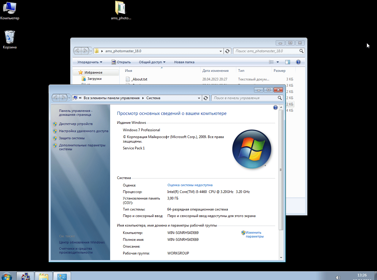Viewport: 377px width, 280px height.
Task: Click the ams_photomaster_18.0 breadcrumb segment
Action: [123, 51]
